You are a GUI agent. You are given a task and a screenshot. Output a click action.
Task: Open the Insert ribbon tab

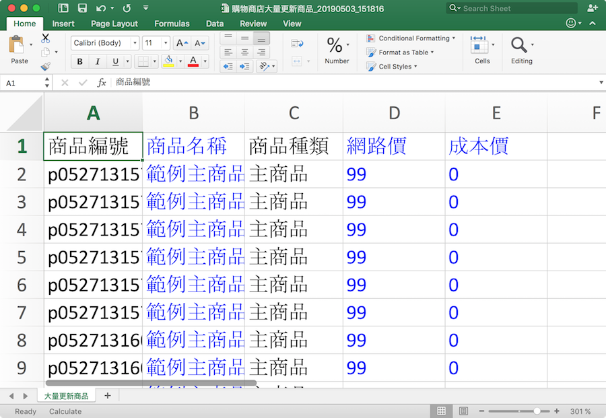point(63,24)
